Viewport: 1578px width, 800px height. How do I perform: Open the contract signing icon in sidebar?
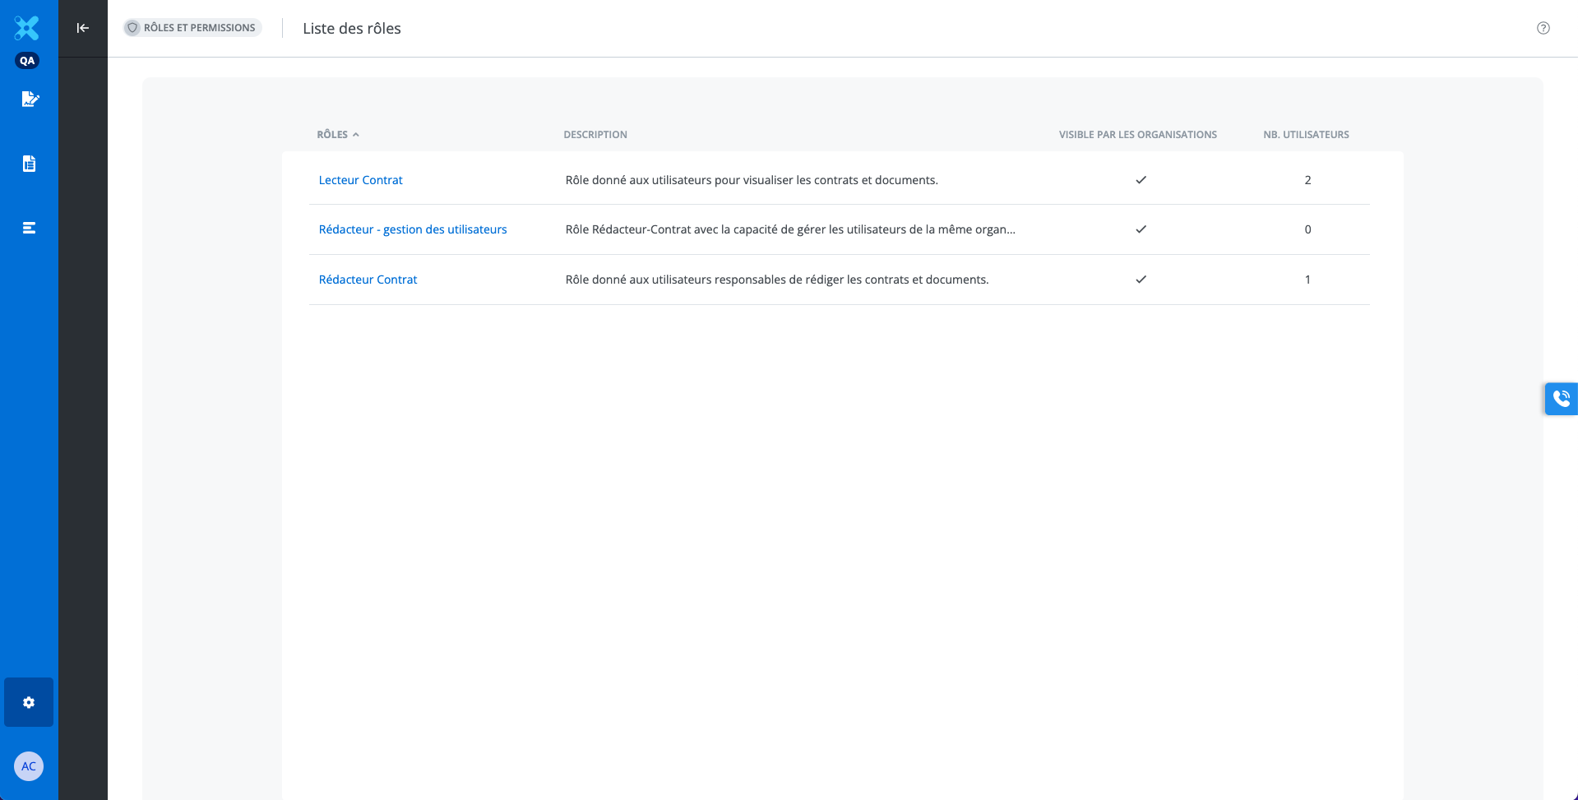30,99
